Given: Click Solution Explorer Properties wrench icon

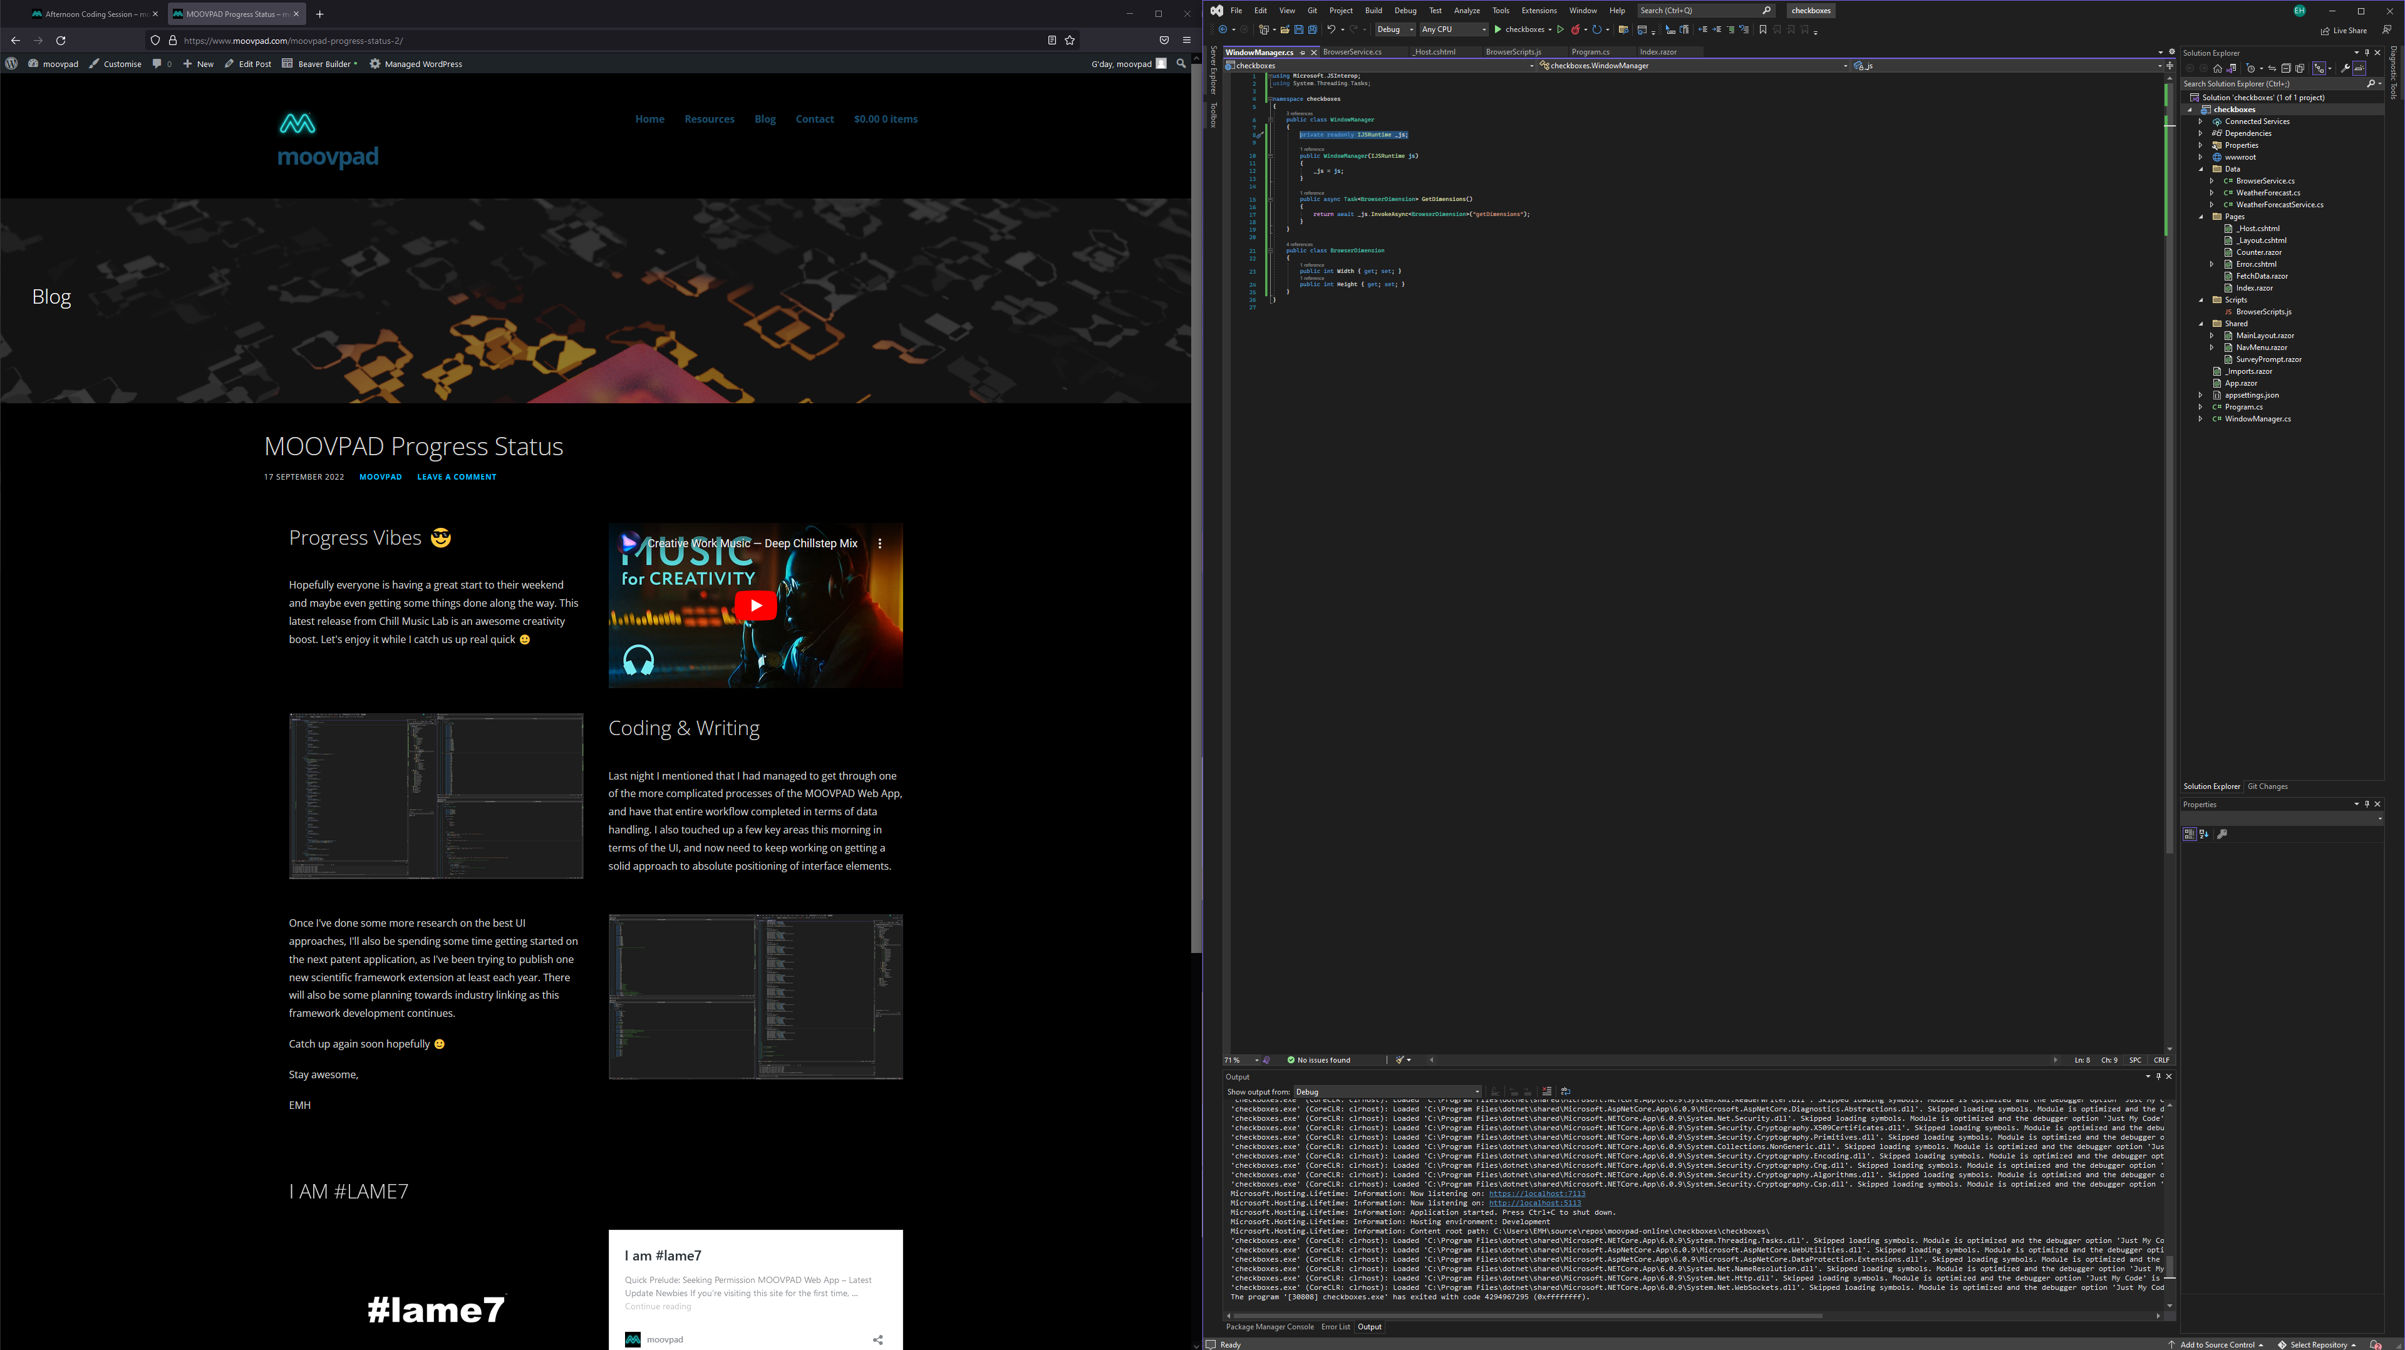Looking at the screenshot, I should coord(2346,68).
